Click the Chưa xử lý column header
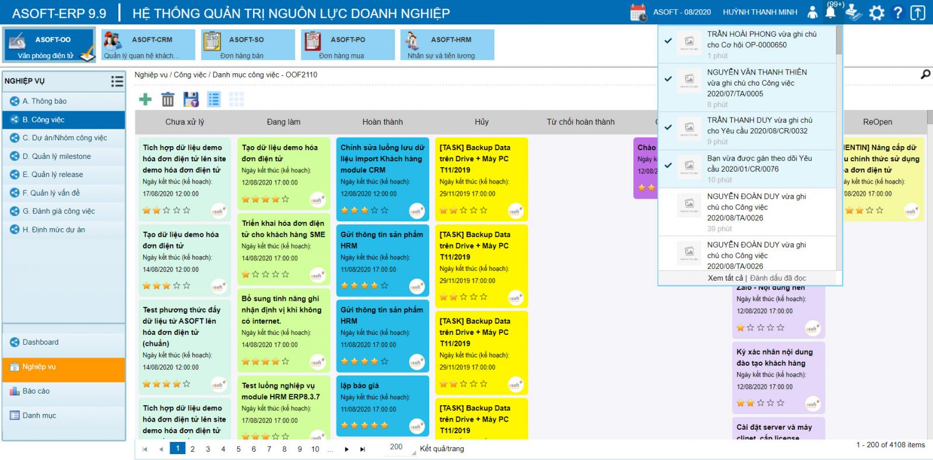This screenshot has height=460, width=933. pos(185,122)
